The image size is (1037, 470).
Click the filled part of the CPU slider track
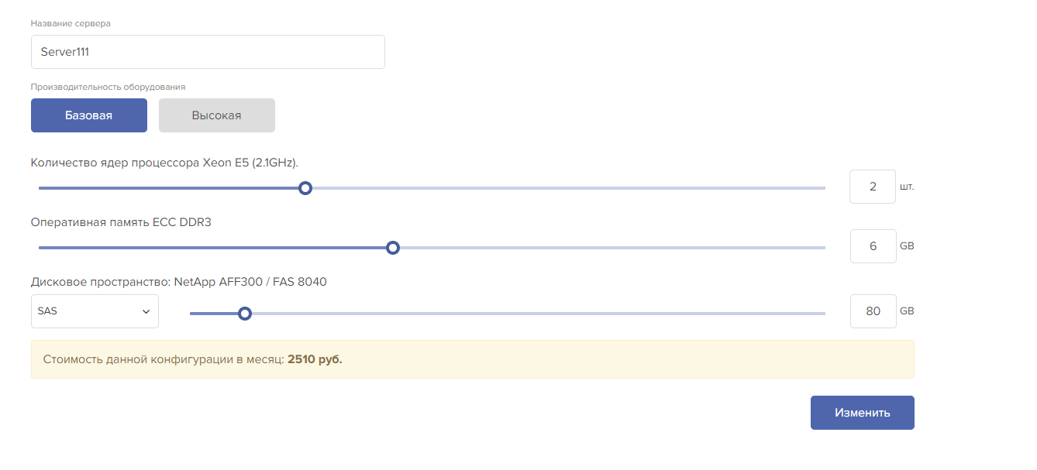pos(171,188)
